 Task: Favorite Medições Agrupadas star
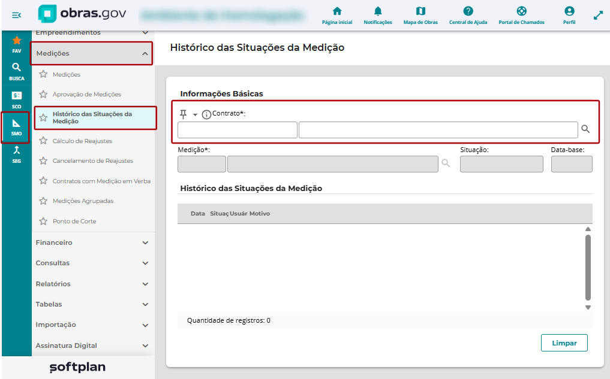[43, 201]
